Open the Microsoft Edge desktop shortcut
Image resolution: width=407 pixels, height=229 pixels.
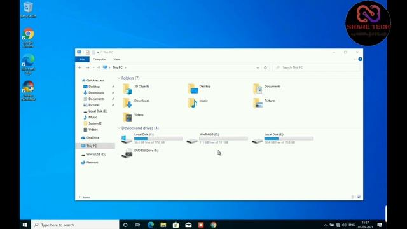[x=28, y=64]
